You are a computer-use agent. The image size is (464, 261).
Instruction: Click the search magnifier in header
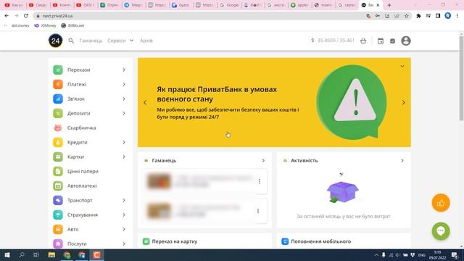click(71, 41)
